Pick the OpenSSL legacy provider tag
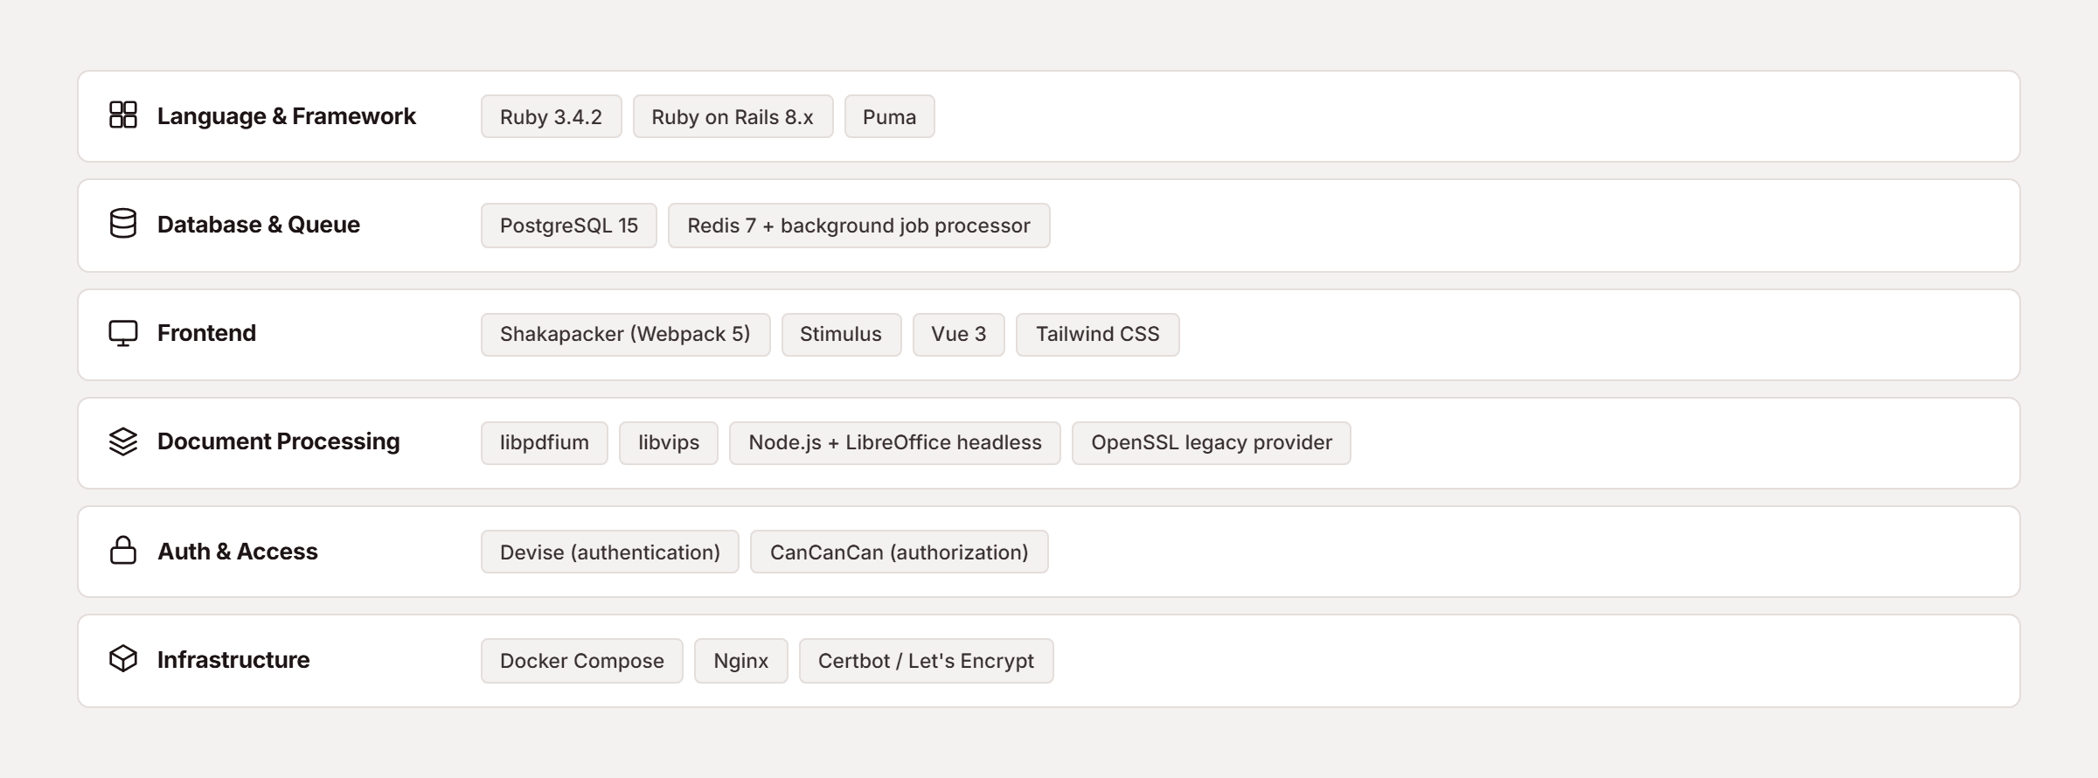Viewport: 2098px width, 778px height. click(1212, 443)
